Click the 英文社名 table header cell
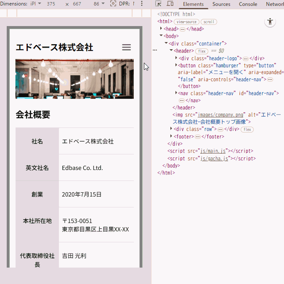 pos(37,167)
